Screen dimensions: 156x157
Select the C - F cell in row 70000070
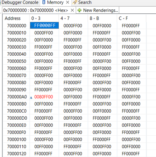click(131, 75)
